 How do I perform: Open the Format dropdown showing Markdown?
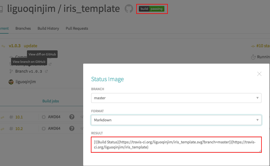click(176, 120)
